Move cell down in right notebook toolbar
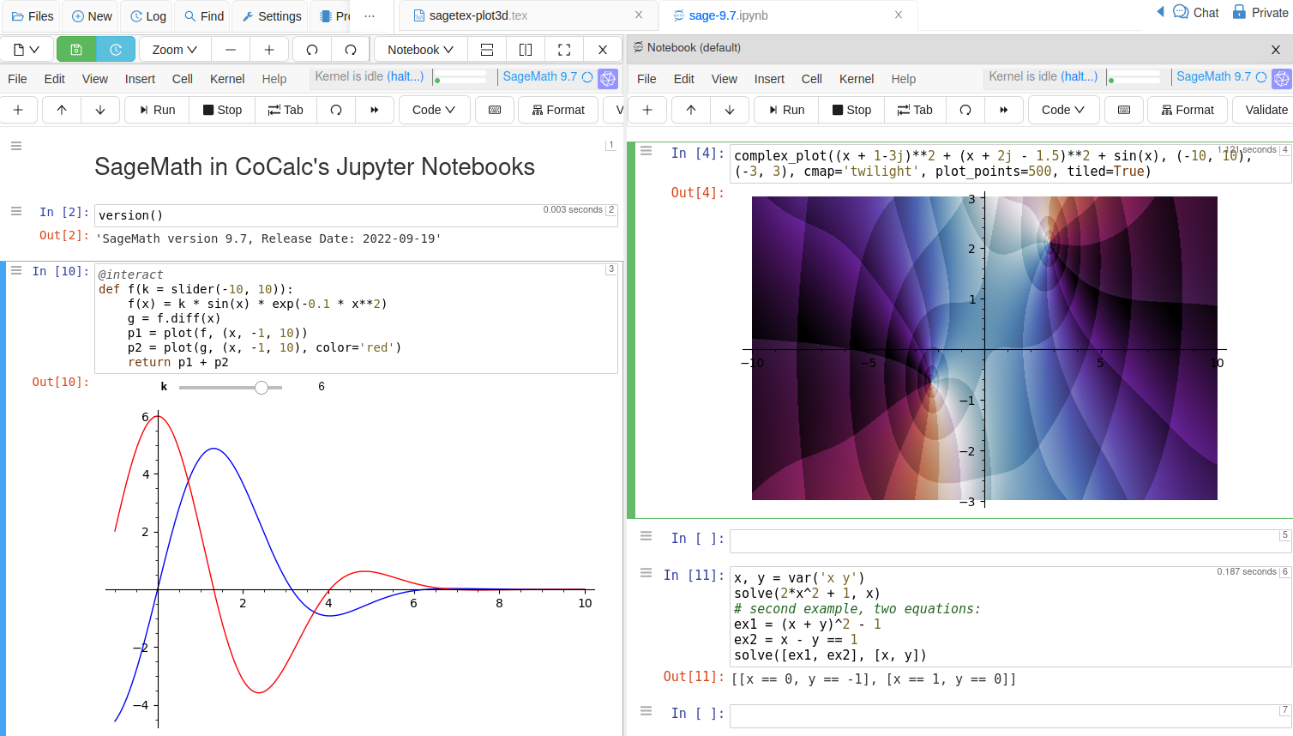The width and height of the screenshot is (1293, 736). pos(730,110)
